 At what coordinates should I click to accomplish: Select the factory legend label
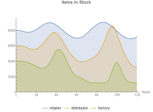(104, 108)
